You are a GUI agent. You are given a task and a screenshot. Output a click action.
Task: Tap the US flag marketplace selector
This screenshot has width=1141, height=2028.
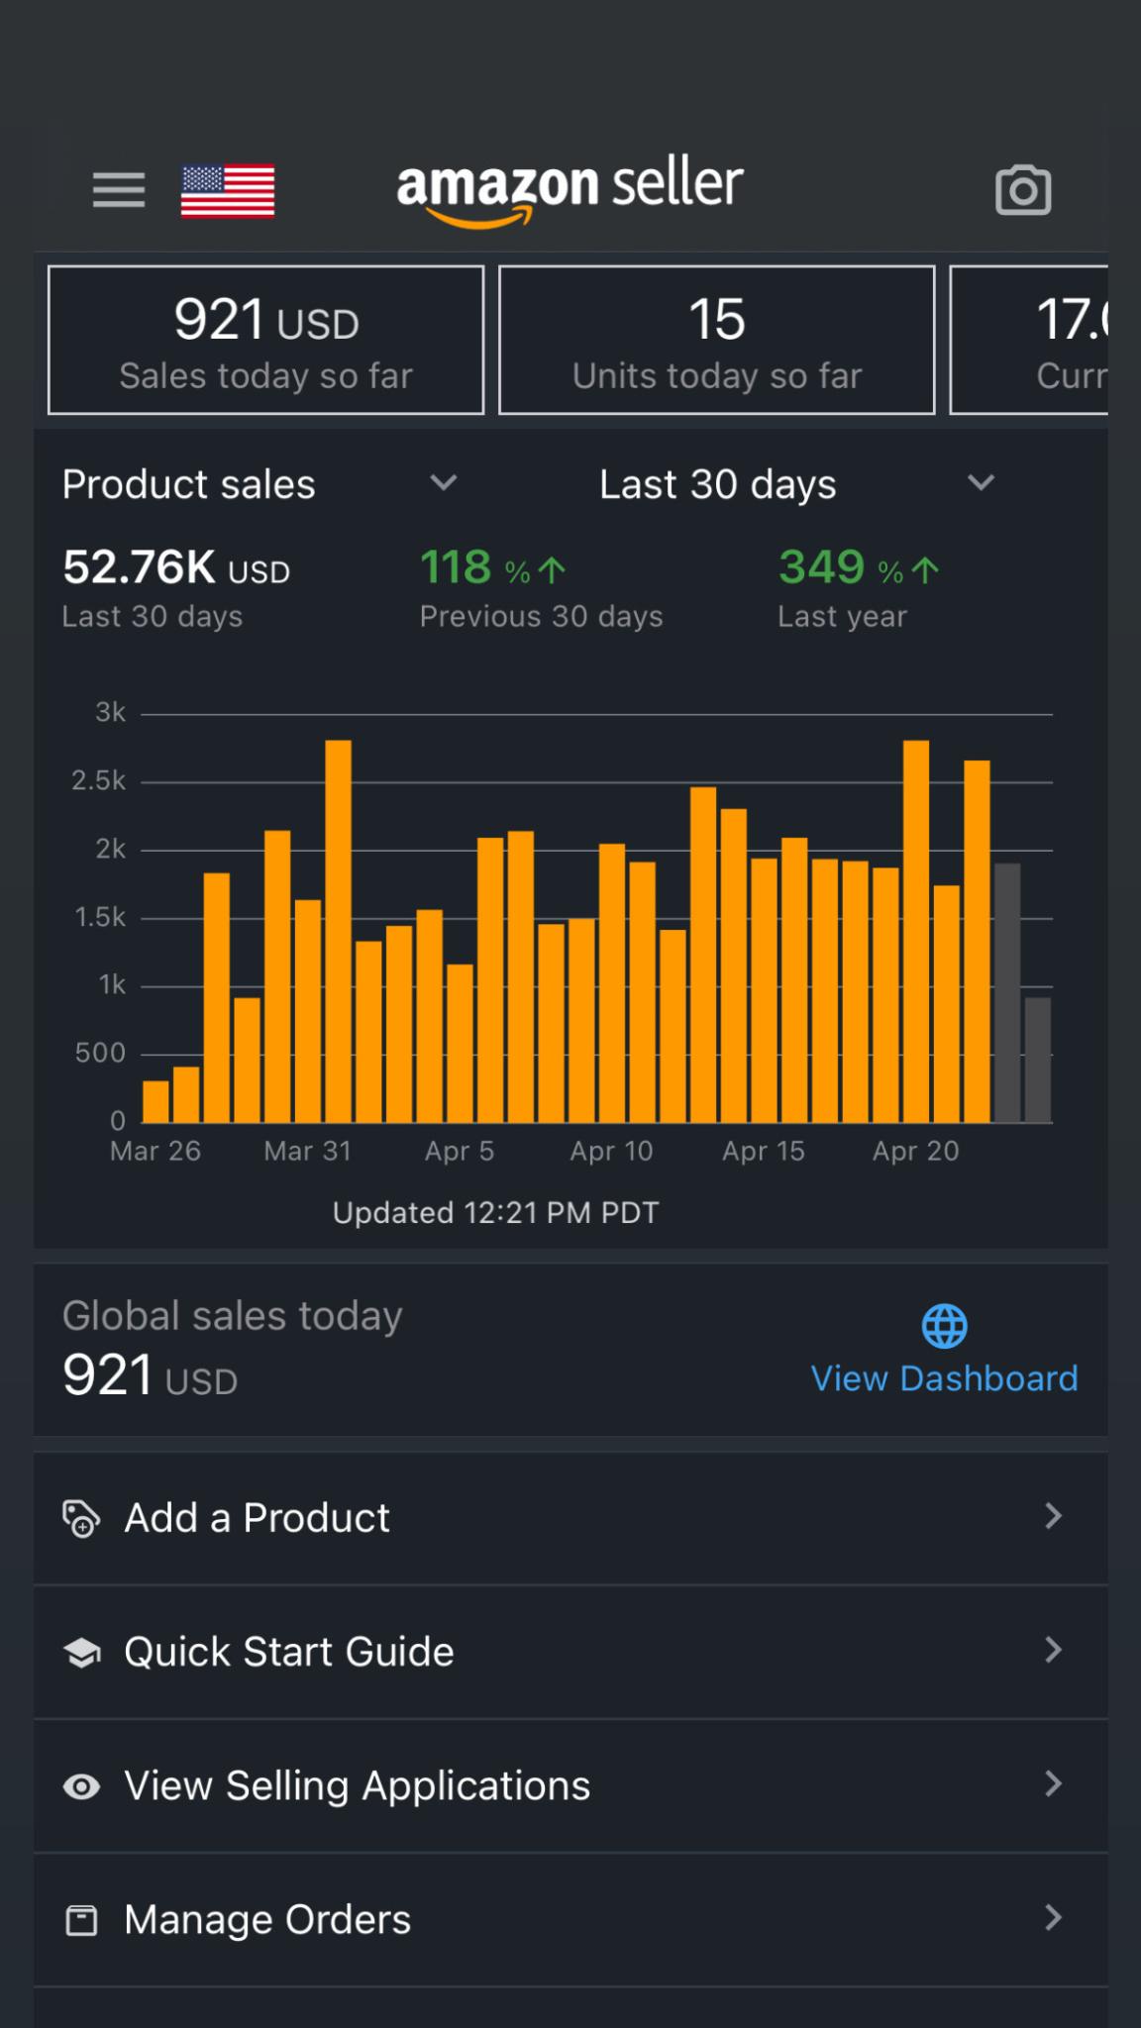click(228, 190)
